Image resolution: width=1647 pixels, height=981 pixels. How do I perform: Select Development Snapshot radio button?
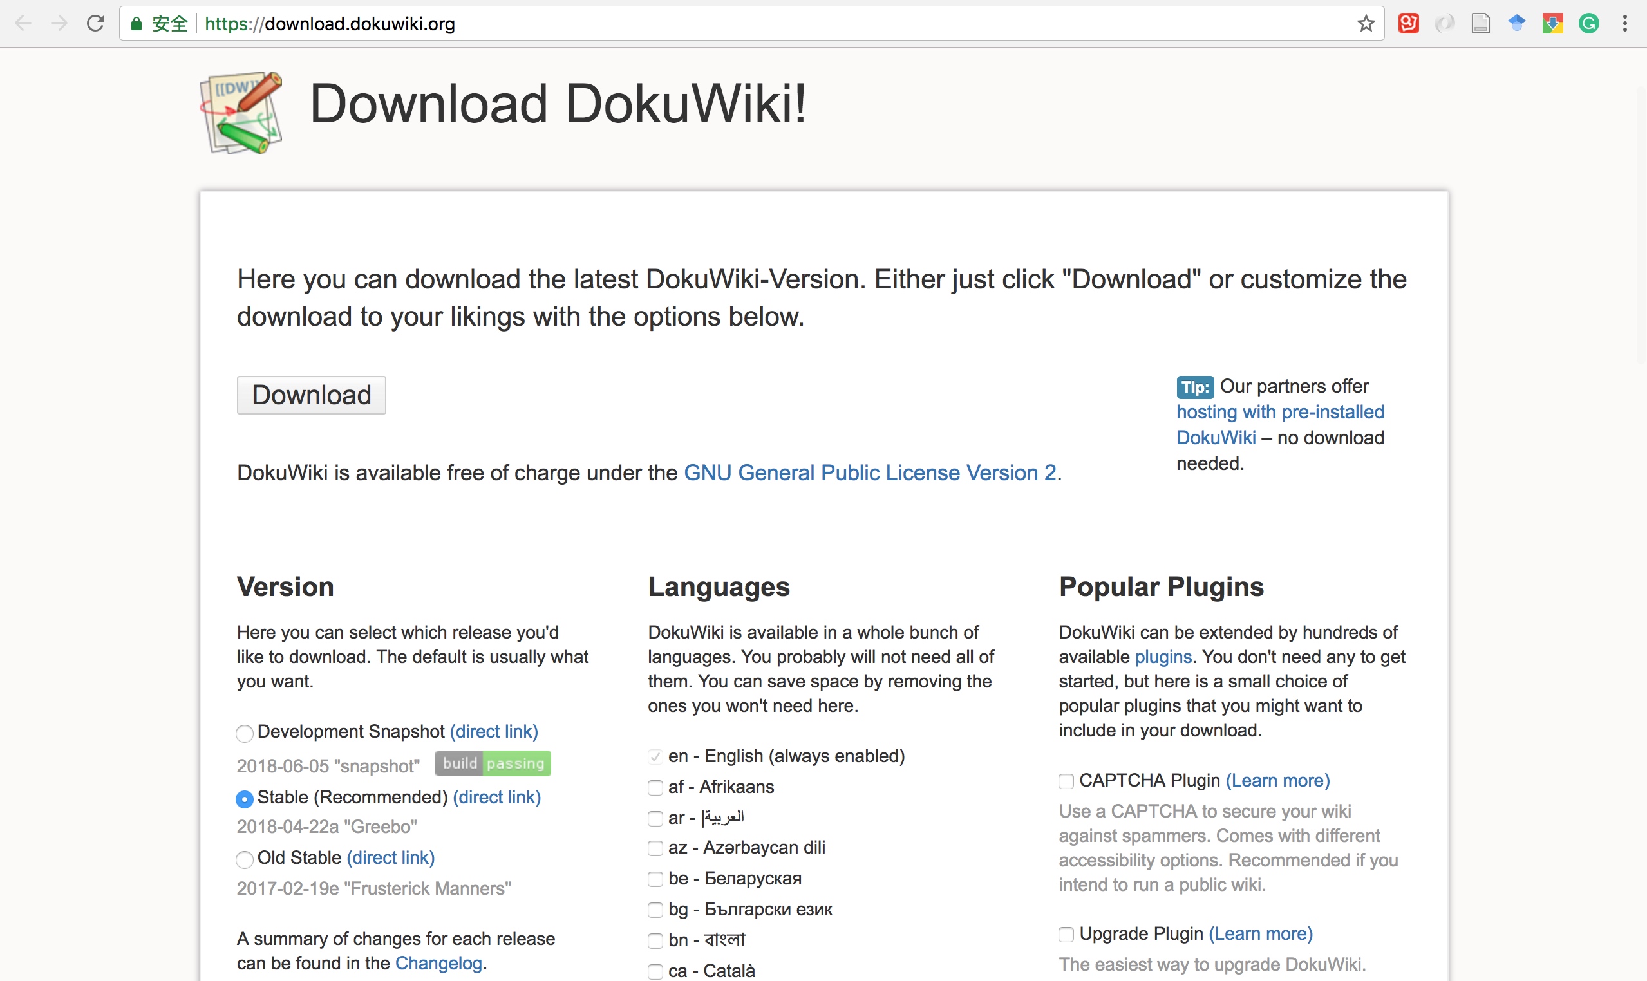pos(245,733)
